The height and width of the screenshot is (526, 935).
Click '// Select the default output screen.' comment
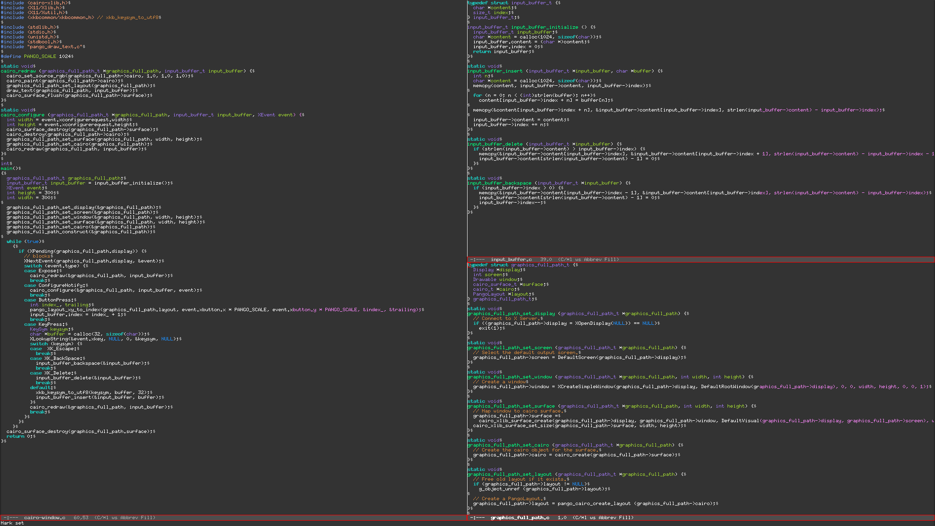tap(527, 353)
